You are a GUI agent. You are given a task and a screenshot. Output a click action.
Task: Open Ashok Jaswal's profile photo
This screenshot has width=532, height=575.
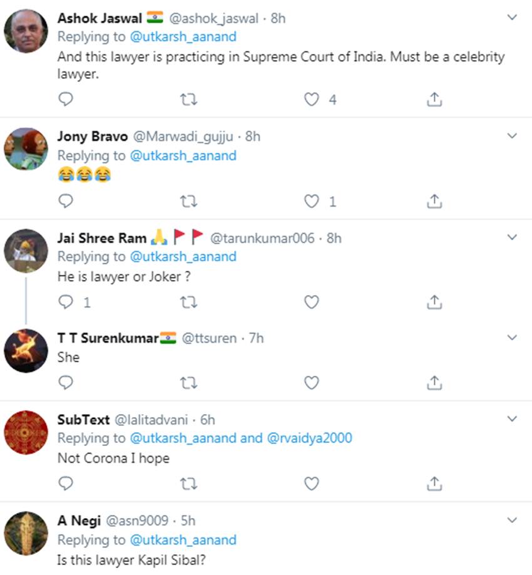pos(26,30)
